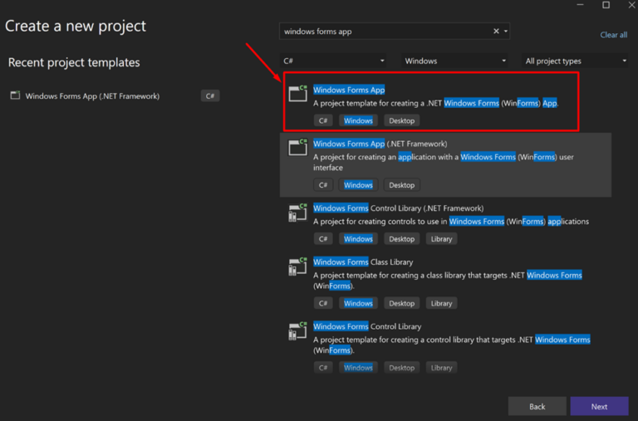Maximize the dialog window
The image size is (638, 421).
tap(606, 5)
